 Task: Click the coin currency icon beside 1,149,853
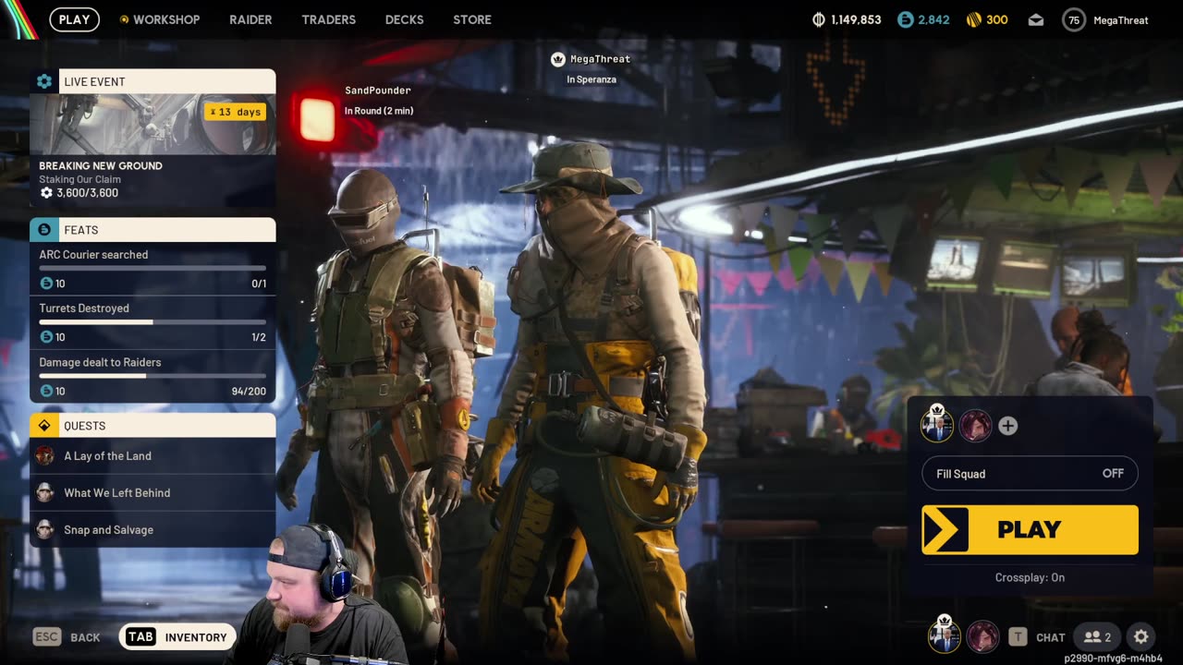tap(818, 19)
